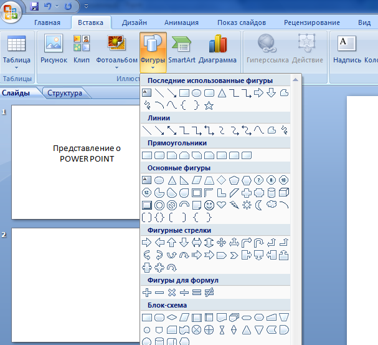The image size is (378, 345).
Task: Choose the pentagon arrow shape
Action: click(221, 255)
